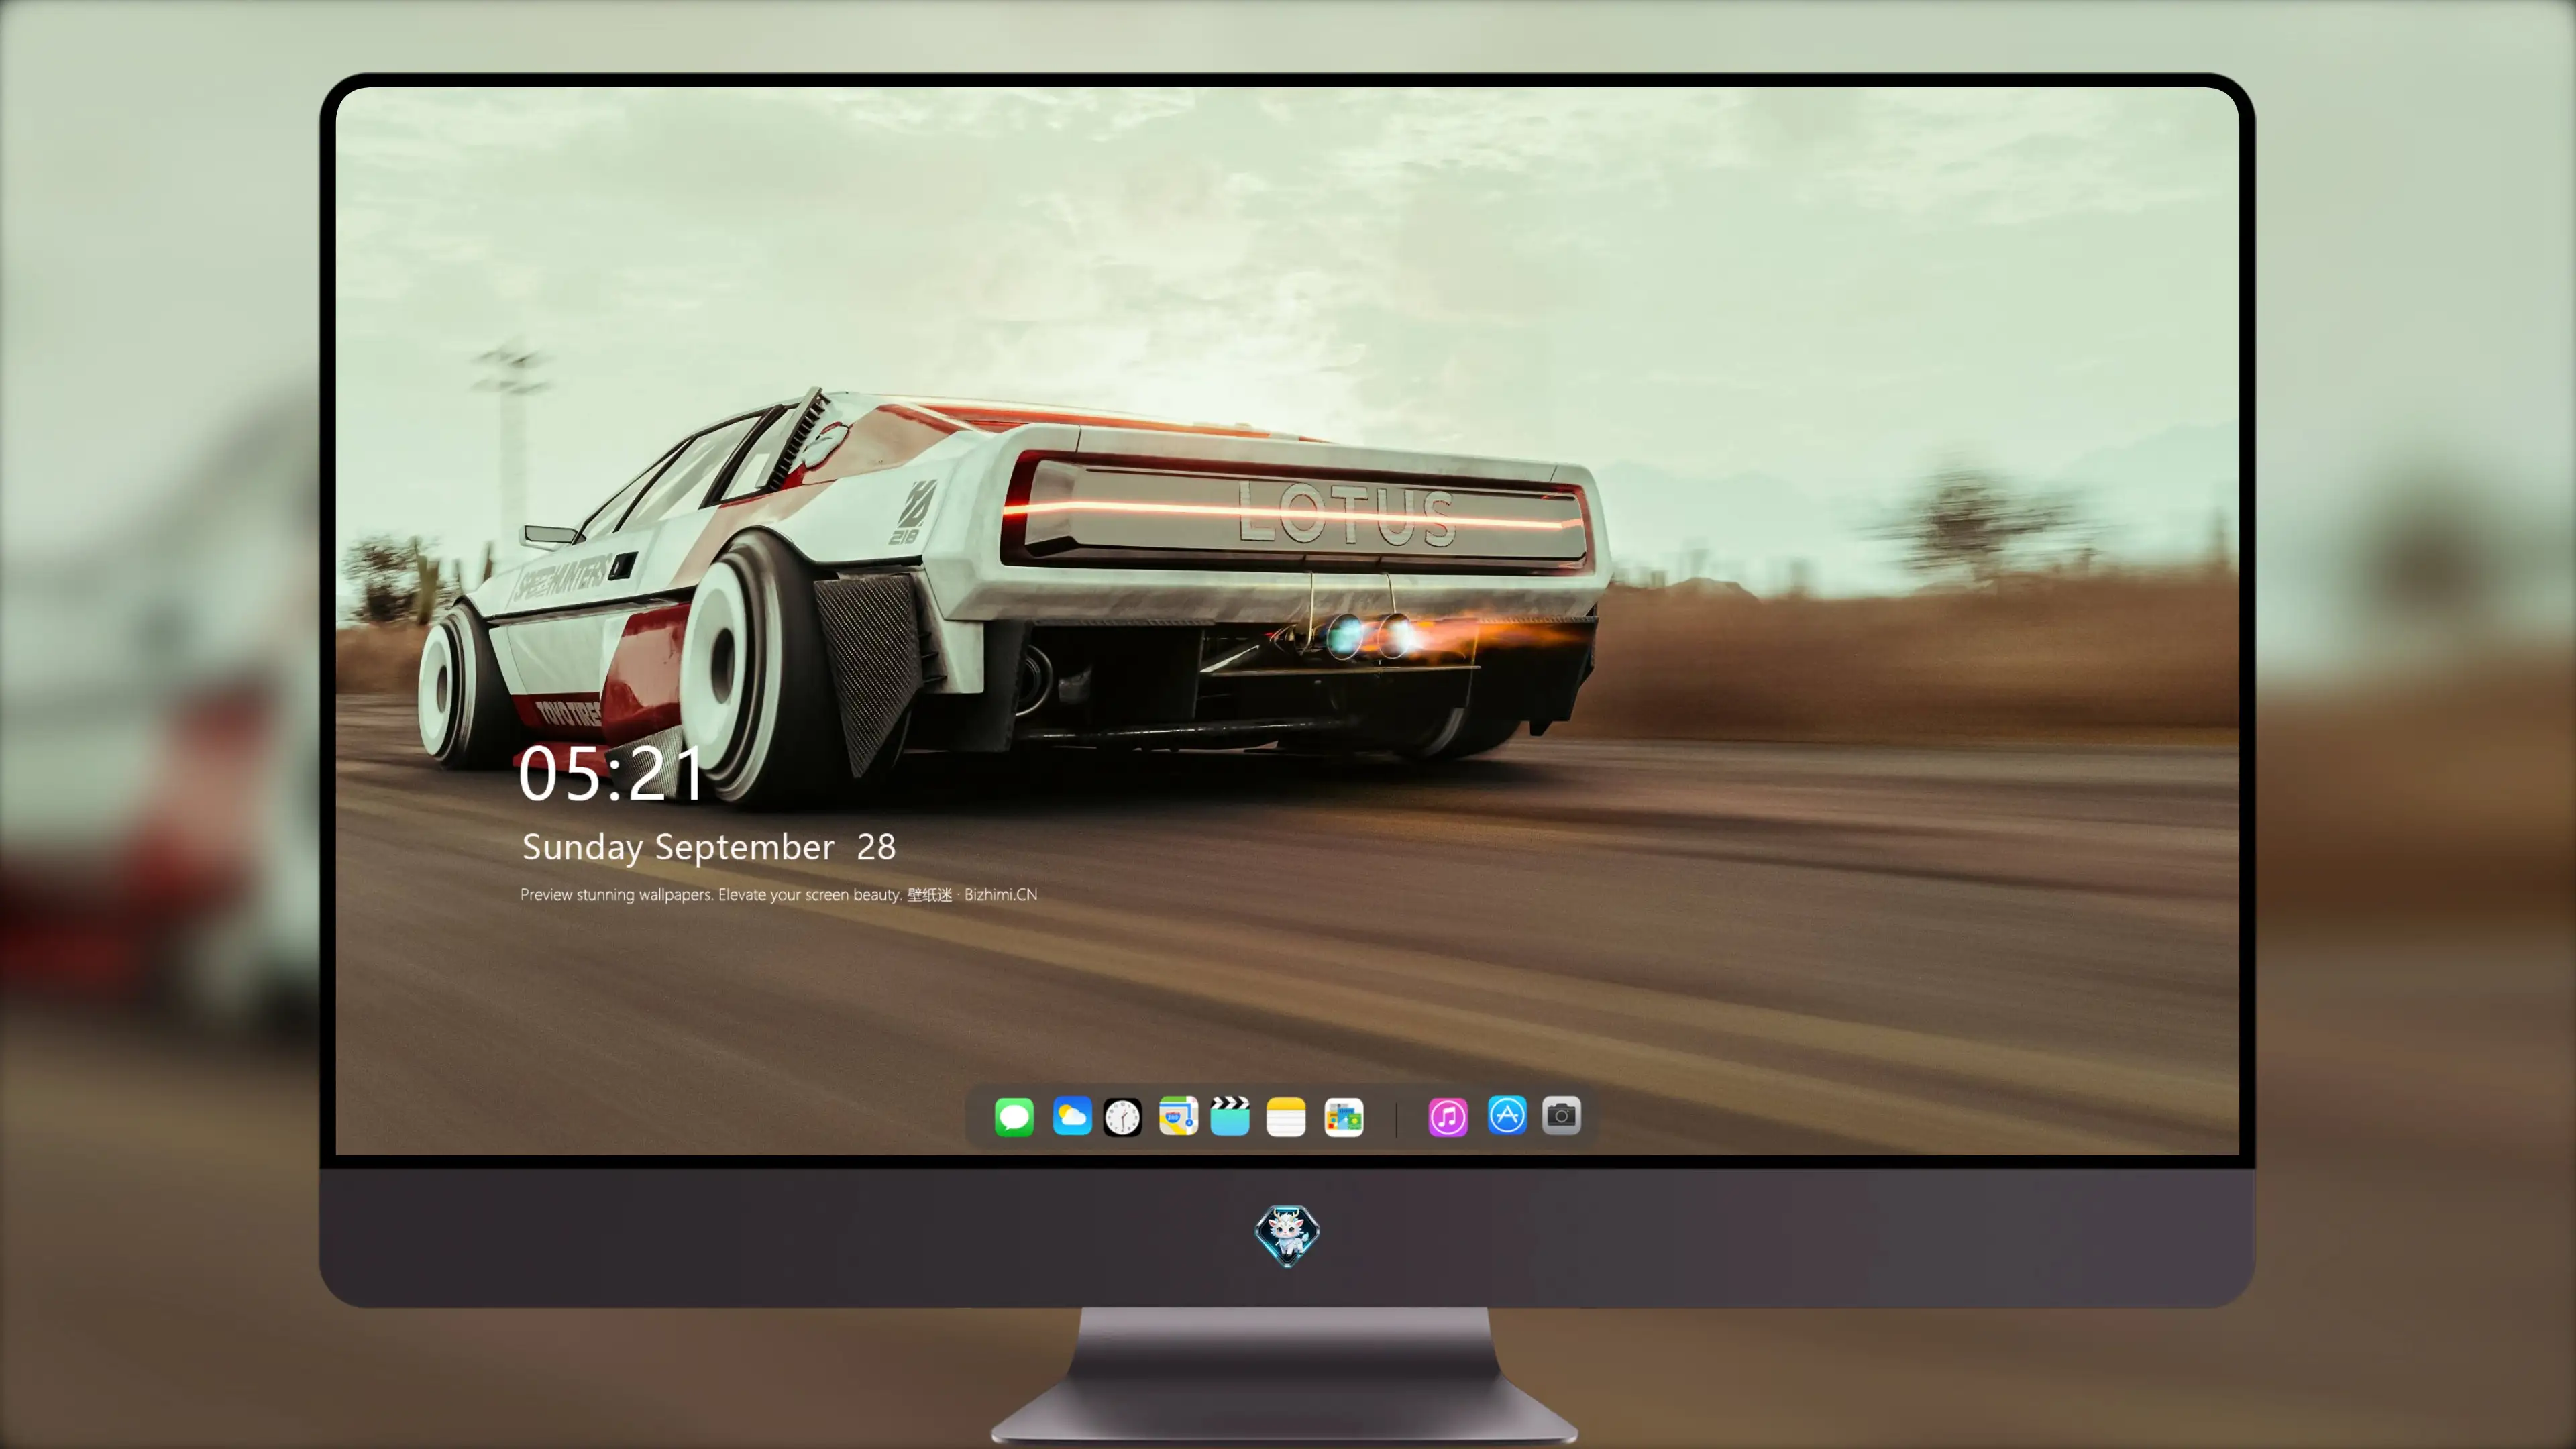Open the Clock app in the dock
This screenshot has height=1449, width=2576.
click(x=1122, y=1117)
